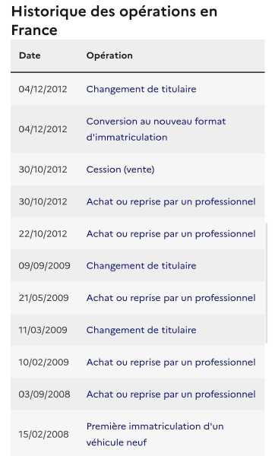Viewport: 275px width, 456px height.
Task: Click the Date column header
Action: [x=30, y=55]
